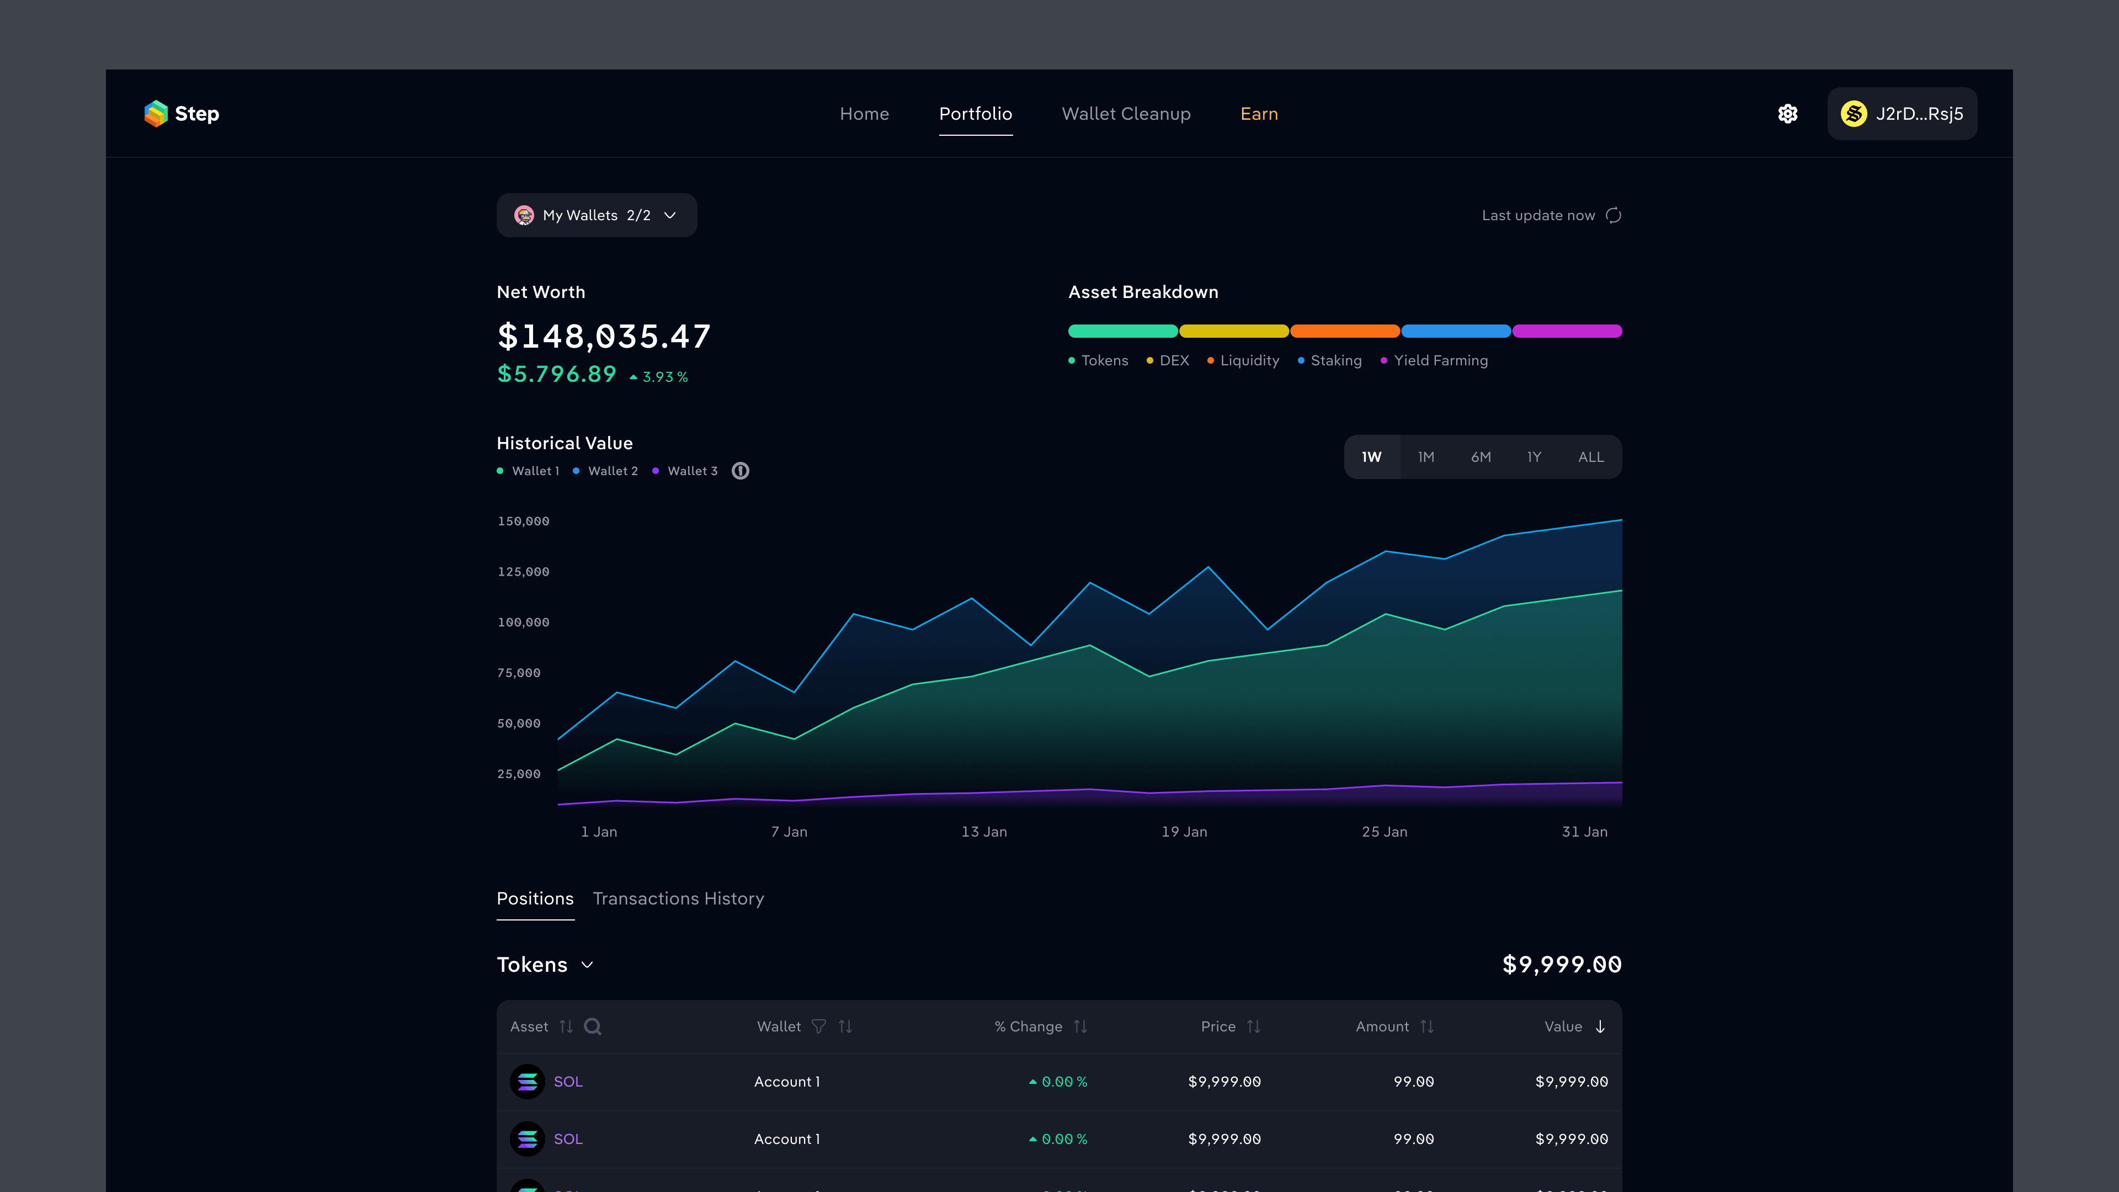Open the J2rD...Rsj5 wallet account menu
This screenshot has width=2119, height=1192.
click(1902, 114)
